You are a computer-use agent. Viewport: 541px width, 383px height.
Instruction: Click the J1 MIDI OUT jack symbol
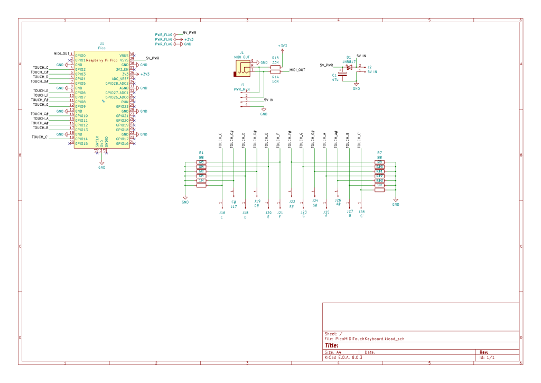tap(242, 67)
